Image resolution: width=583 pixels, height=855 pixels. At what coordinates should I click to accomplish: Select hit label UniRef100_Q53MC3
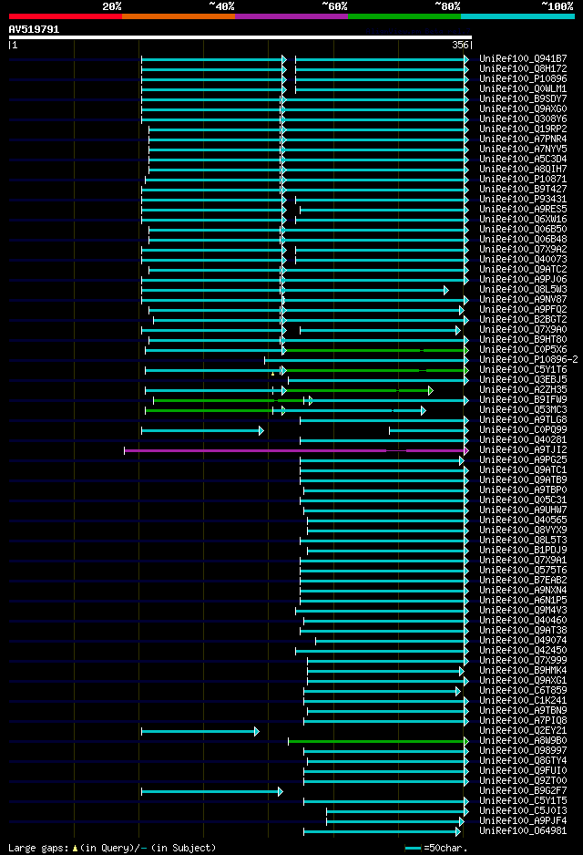pyautogui.click(x=523, y=409)
